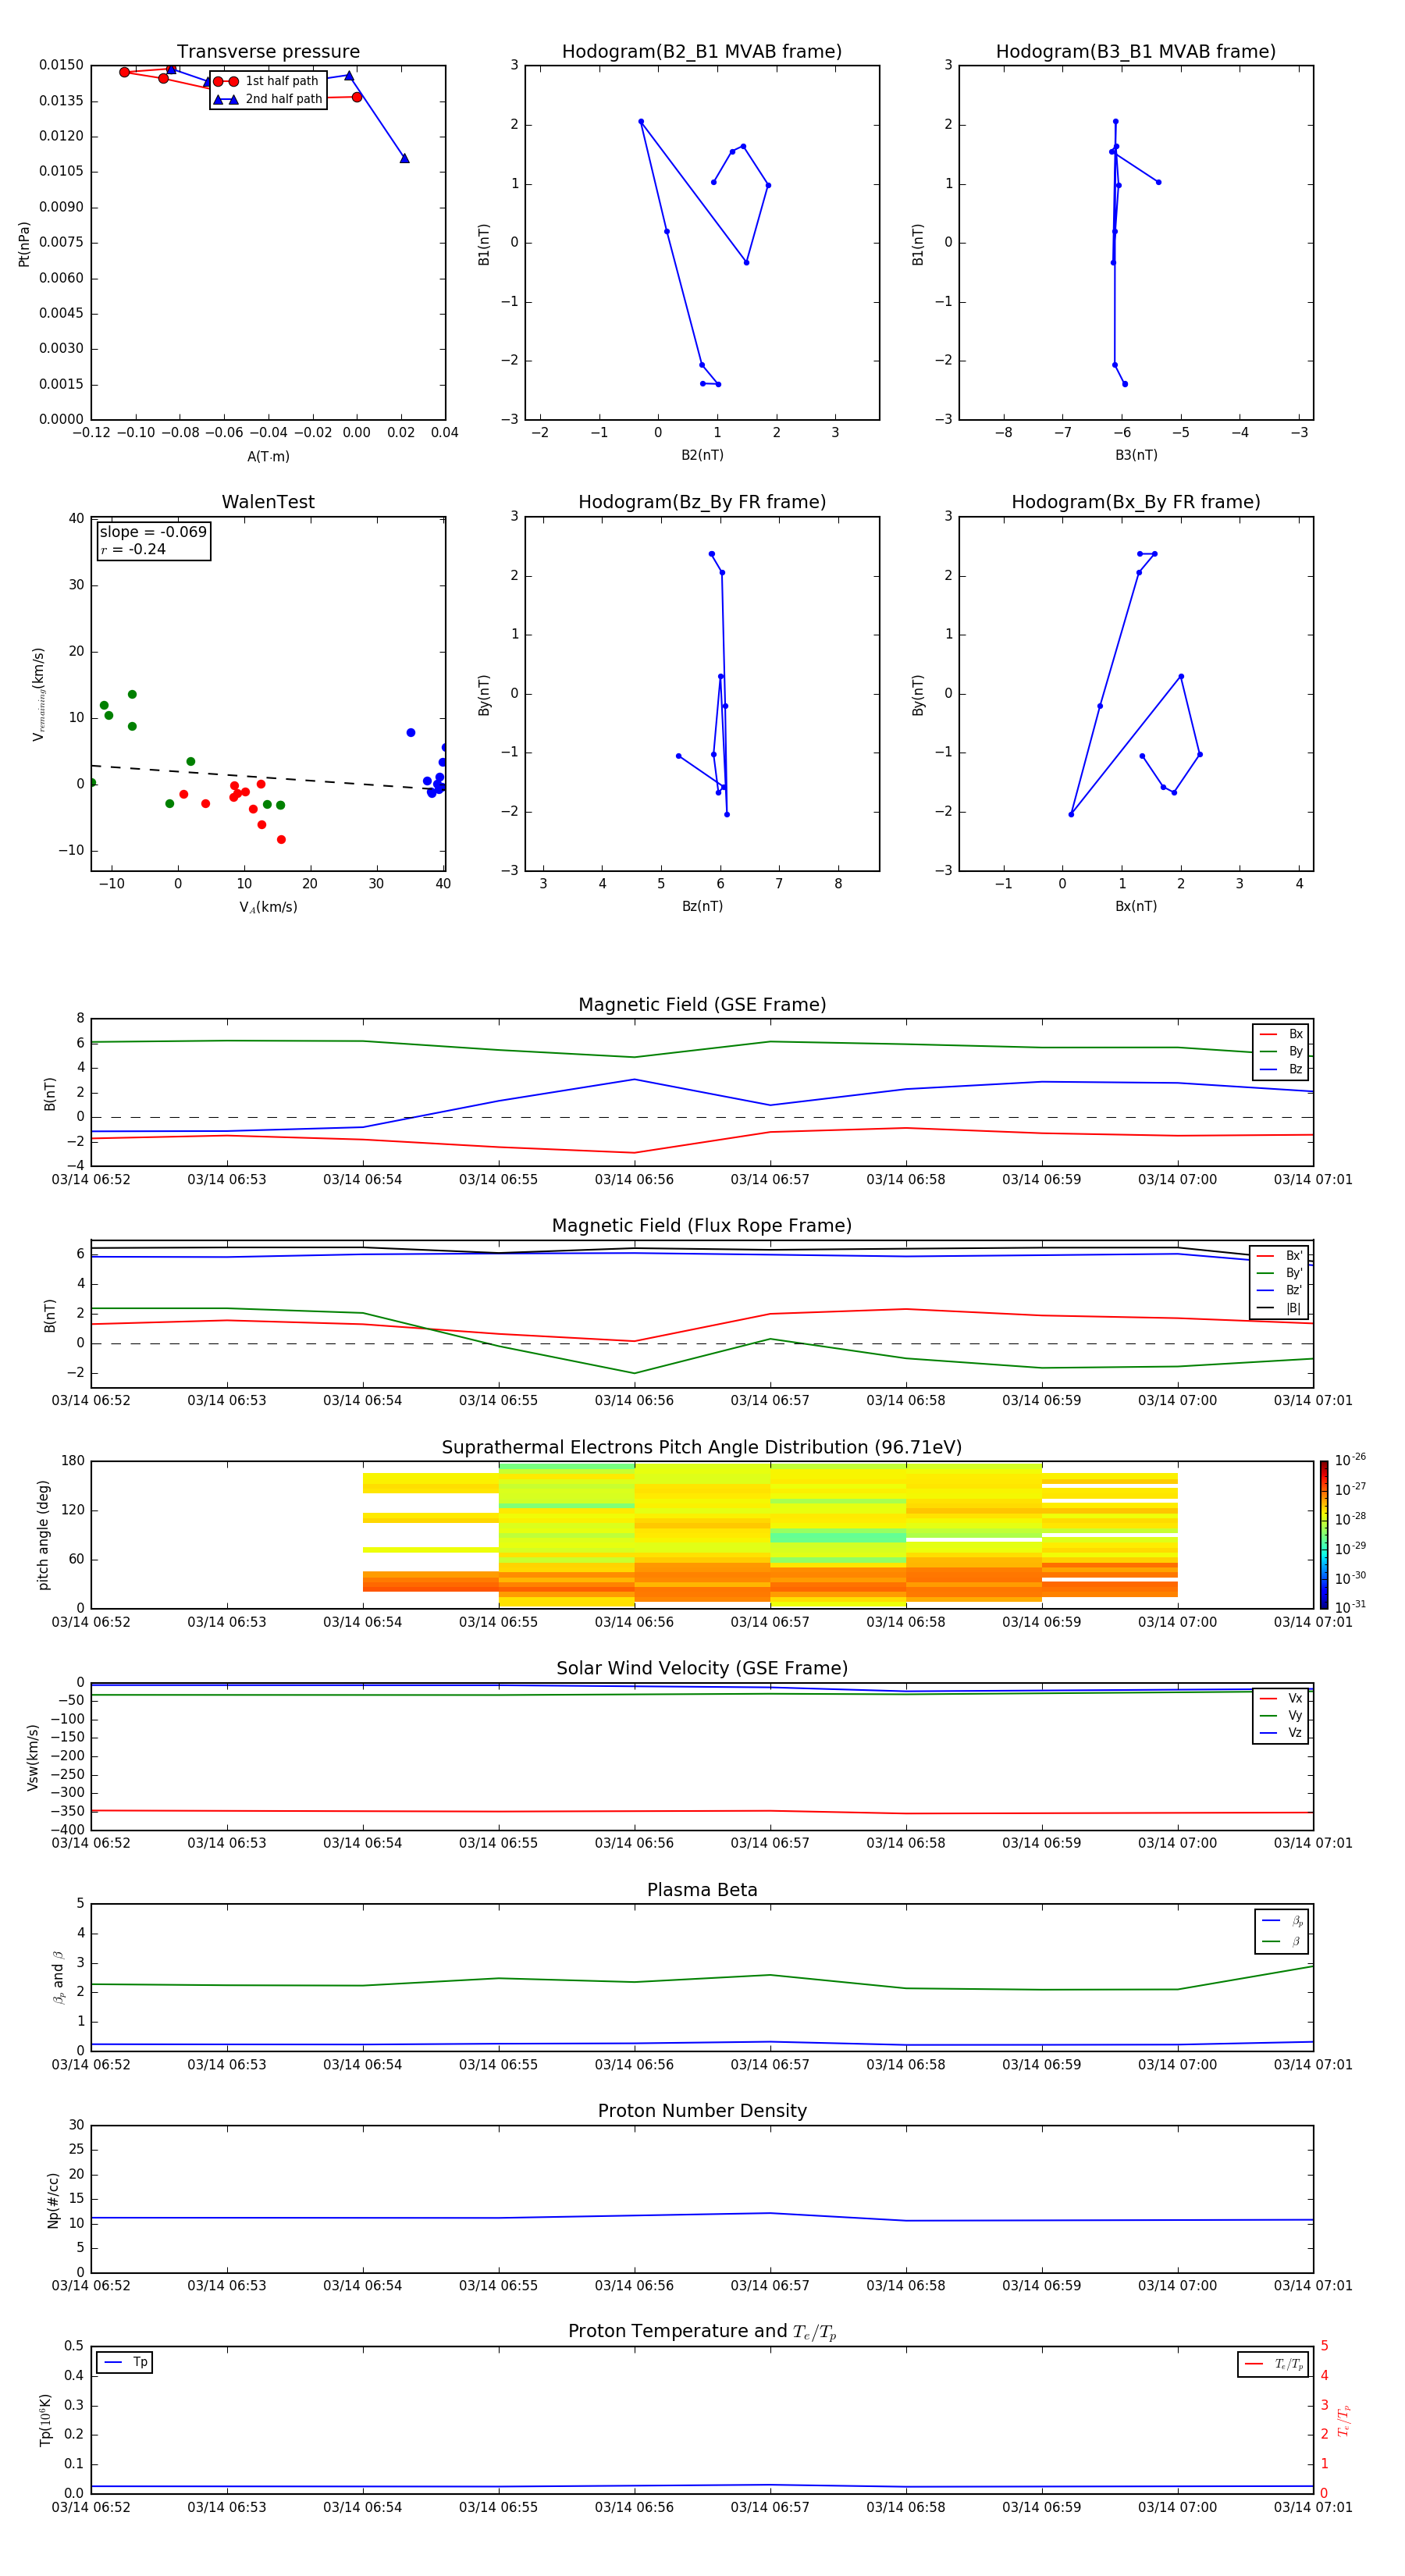Click the "Hodogram(Bz_By FR frame)" title
Screen dimensions: 1405x2576
pyautogui.click(x=702, y=502)
